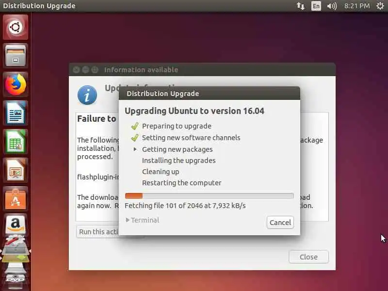Click the Run this action button

pyautogui.click(x=98, y=232)
